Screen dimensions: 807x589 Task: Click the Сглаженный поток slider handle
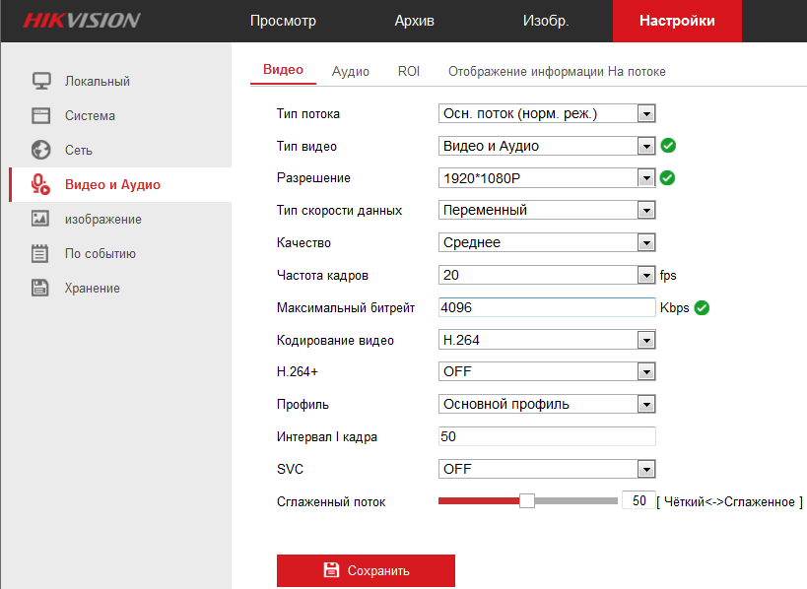coord(527,500)
